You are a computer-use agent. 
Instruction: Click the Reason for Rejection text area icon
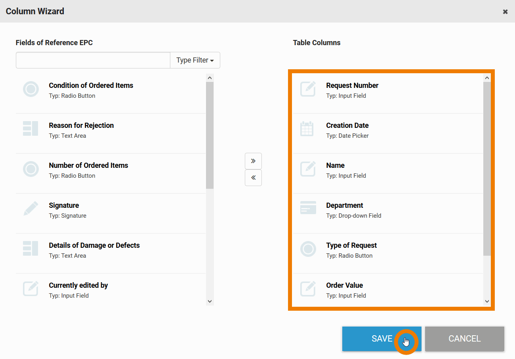point(31,129)
